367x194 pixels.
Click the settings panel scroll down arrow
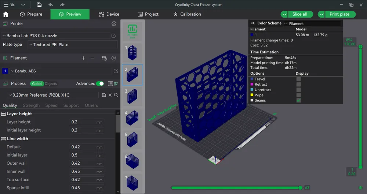(x=118, y=192)
